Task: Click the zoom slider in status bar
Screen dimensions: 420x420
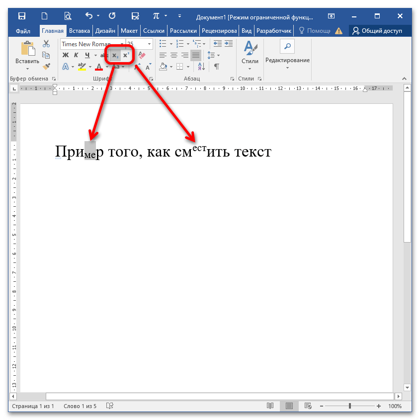Action: 350,406
